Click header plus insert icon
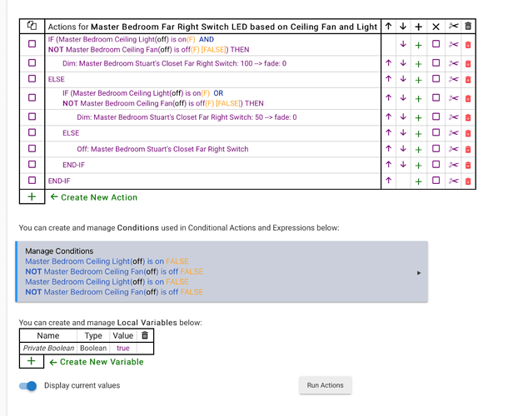508x416 pixels. (x=419, y=27)
